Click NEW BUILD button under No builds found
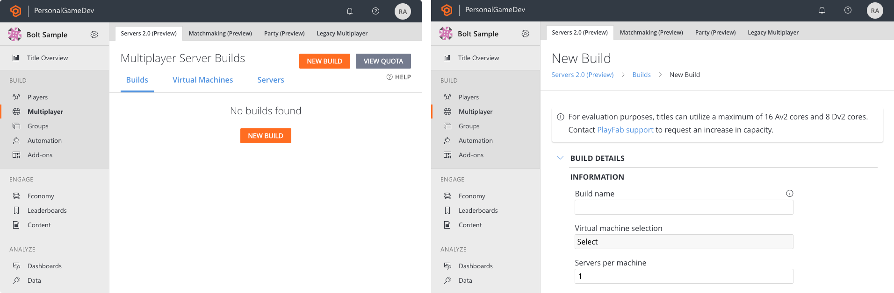 pyautogui.click(x=266, y=136)
